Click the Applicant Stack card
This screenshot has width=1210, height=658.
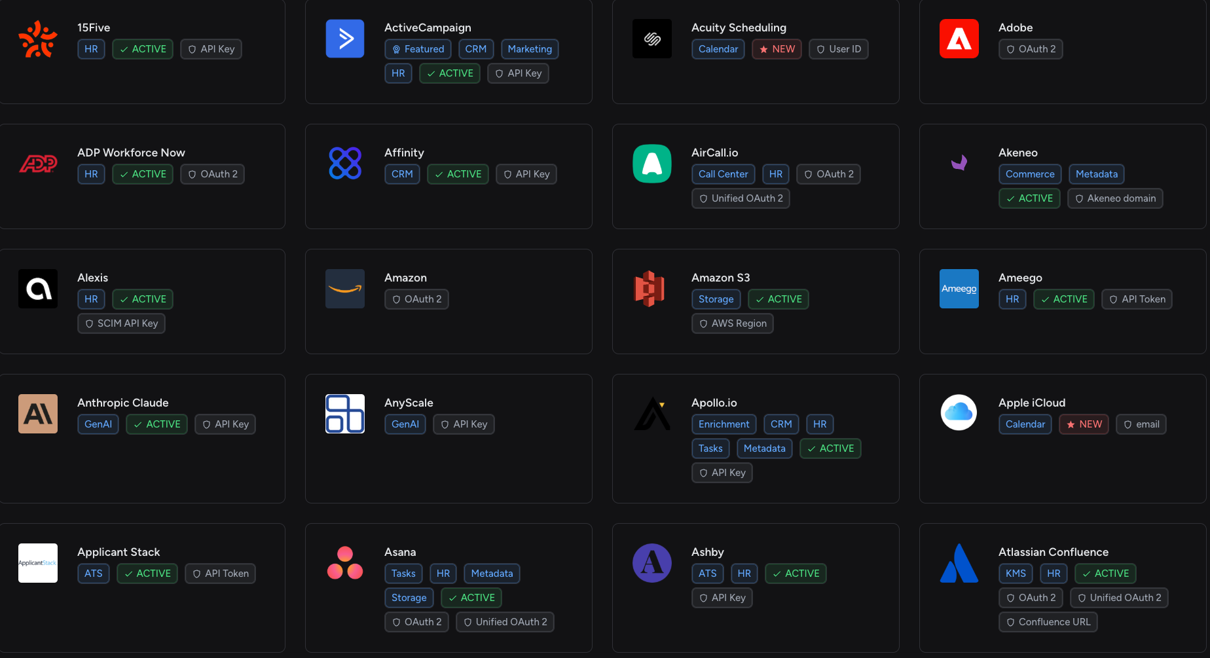click(143, 587)
